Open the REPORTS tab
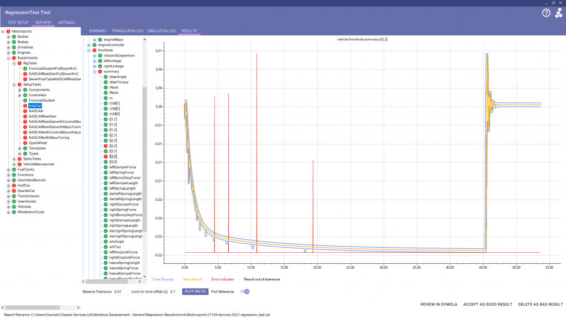566x318 pixels. point(43,23)
